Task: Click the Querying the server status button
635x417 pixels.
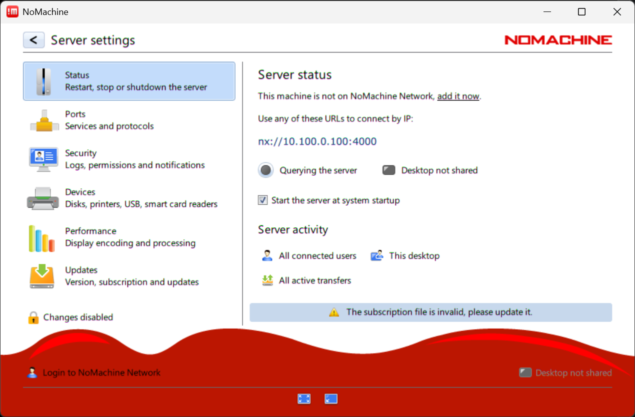Action: click(266, 170)
